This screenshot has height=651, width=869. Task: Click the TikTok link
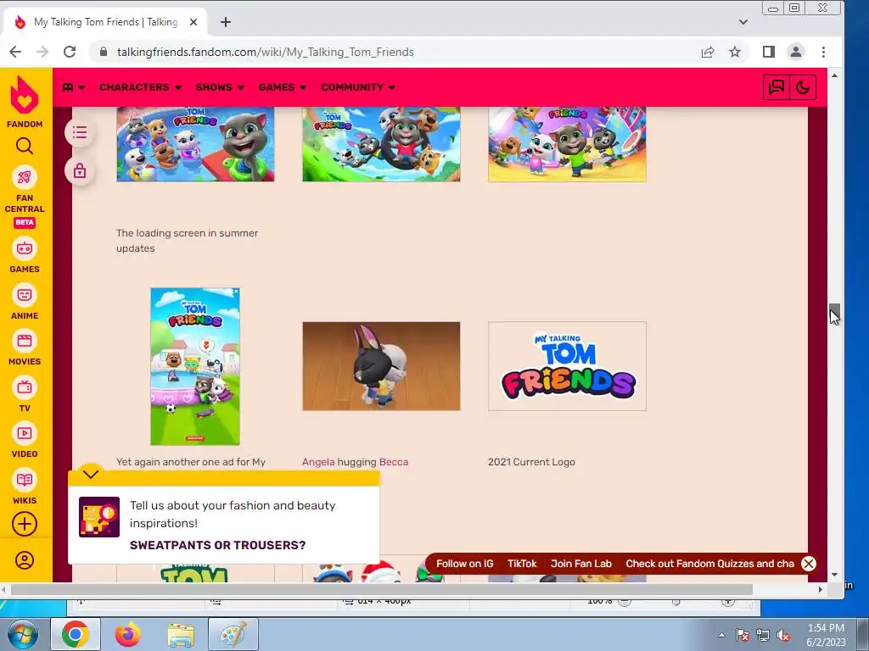pos(522,564)
